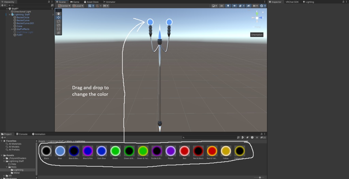Screen dimensions: 349x179
Task: Select the Transform tool in Scene overlay
Action: click(x=59, y=33)
